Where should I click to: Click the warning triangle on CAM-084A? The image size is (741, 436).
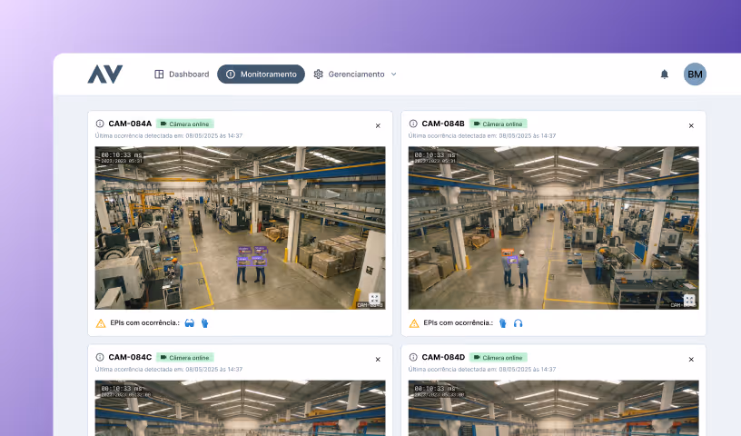(x=101, y=323)
